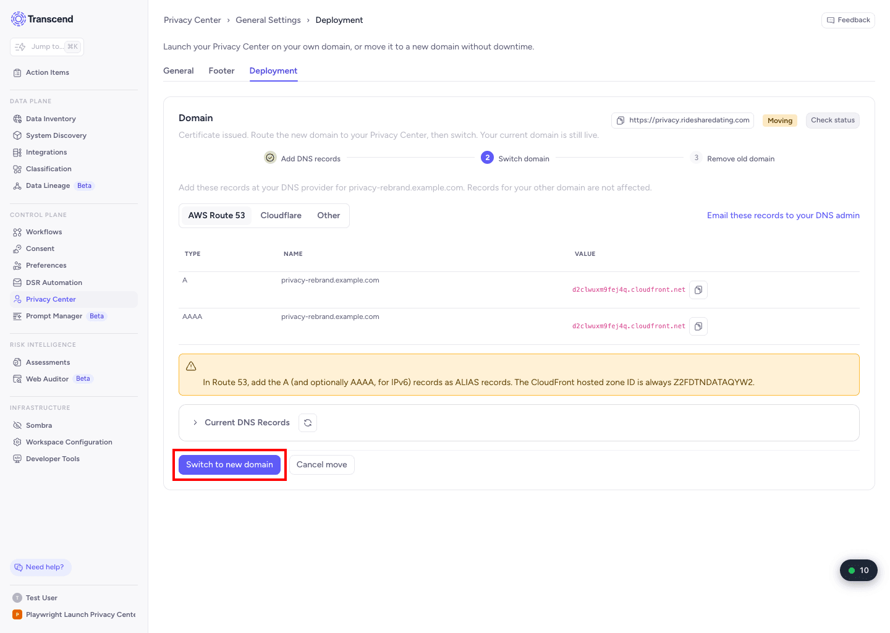890x633 pixels.
Task: Click the Transcend logo
Action: (42, 19)
